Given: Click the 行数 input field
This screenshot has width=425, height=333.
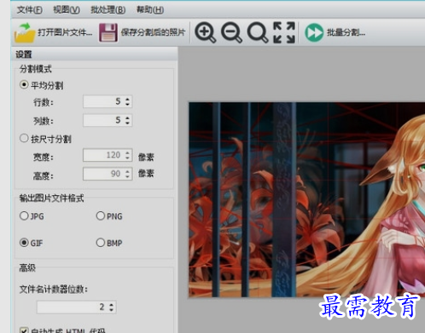Looking at the screenshot, I should point(108,101).
